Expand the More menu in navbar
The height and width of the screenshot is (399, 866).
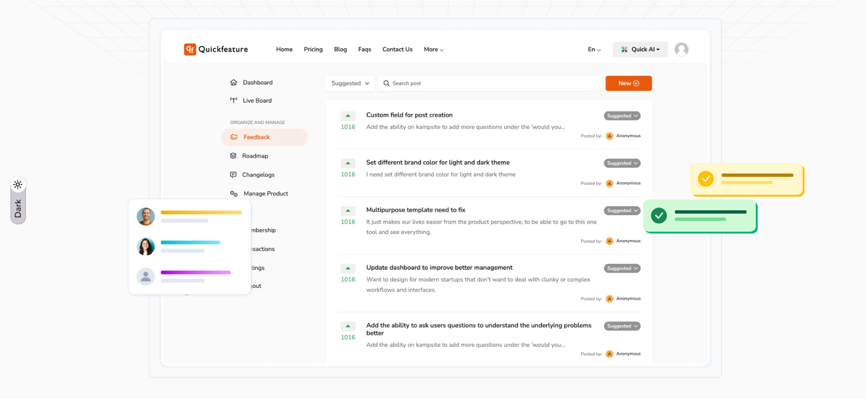point(434,49)
